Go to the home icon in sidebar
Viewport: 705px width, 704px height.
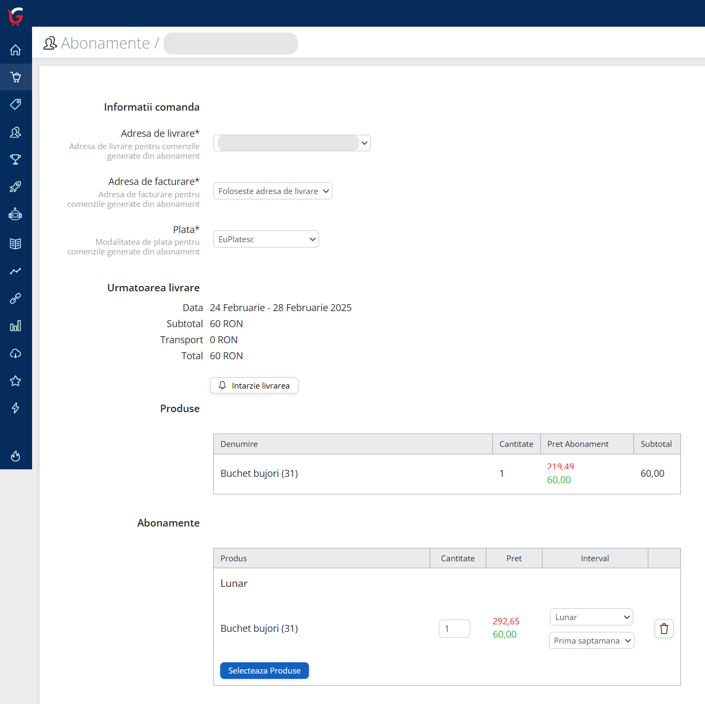pyautogui.click(x=16, y=50)
